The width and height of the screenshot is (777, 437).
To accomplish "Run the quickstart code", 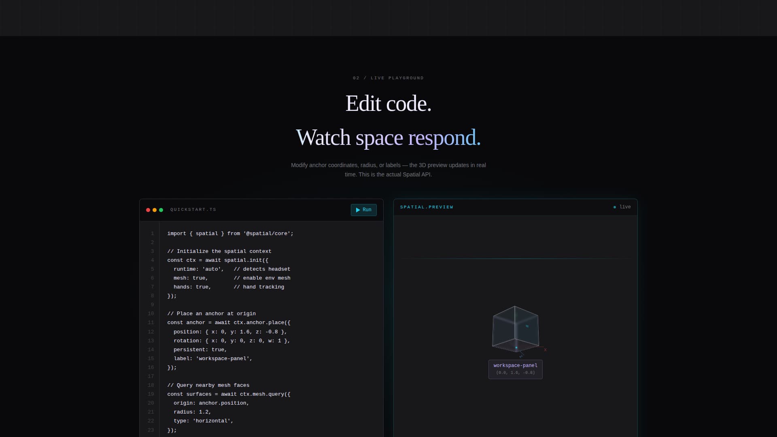I will coord(363,210).
